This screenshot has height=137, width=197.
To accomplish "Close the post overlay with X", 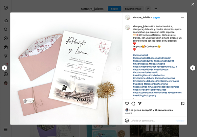I will tap(193, 4).
